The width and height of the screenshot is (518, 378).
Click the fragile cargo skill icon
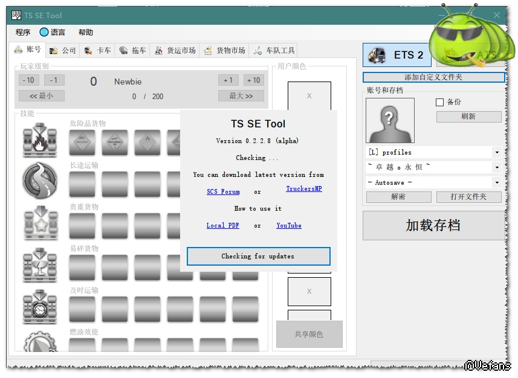point(40,264)
